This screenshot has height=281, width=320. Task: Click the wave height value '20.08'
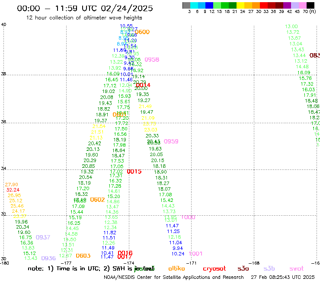click(106, 97)
